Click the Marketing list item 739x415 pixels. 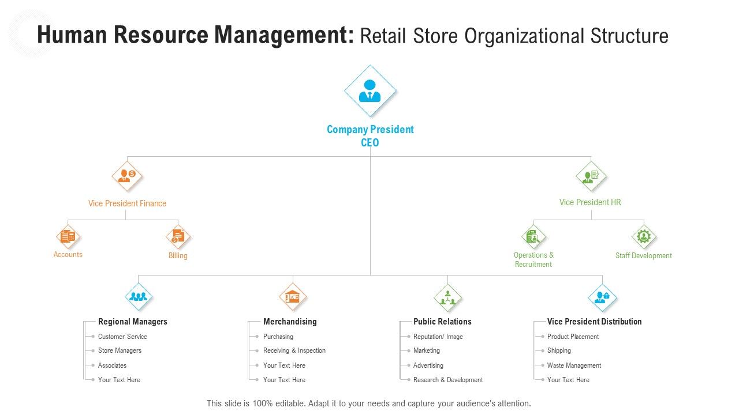click(427, 350)
